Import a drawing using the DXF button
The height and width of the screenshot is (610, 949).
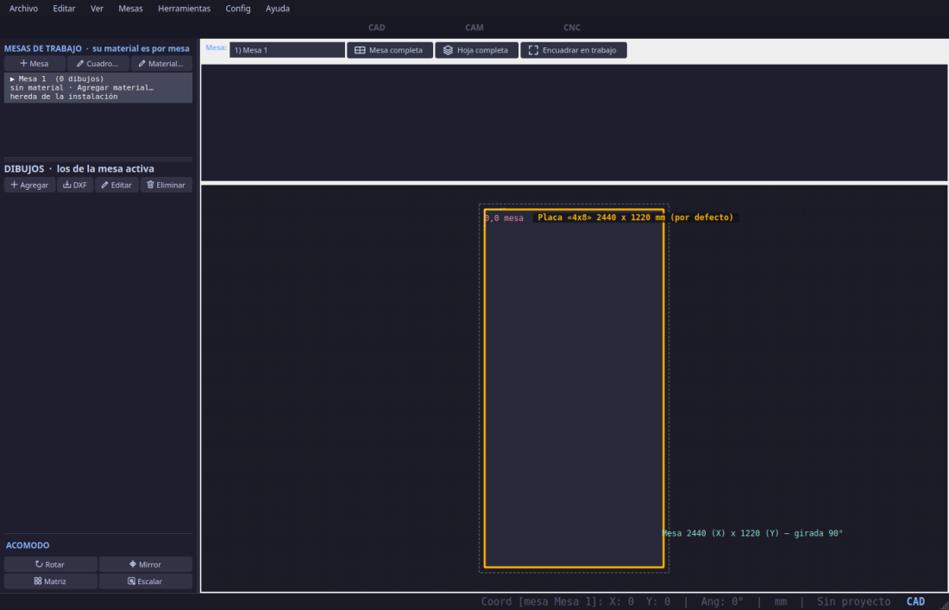point(75,186)
